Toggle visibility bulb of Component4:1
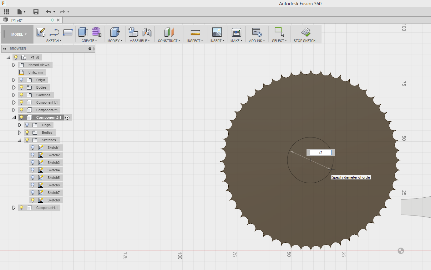431x270 pixels. coord(21,208)
